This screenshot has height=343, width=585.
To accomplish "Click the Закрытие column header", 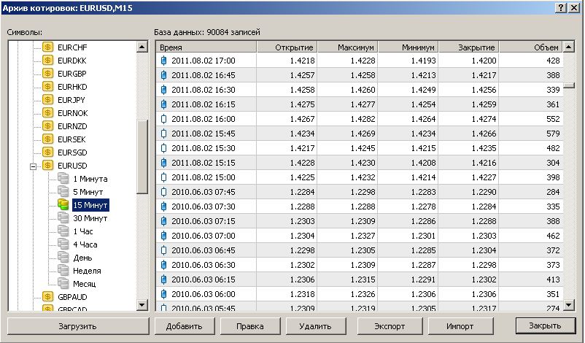I will [x=468, y=47].
